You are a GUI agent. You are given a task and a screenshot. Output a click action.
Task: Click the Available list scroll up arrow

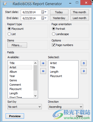coord(35,63)
